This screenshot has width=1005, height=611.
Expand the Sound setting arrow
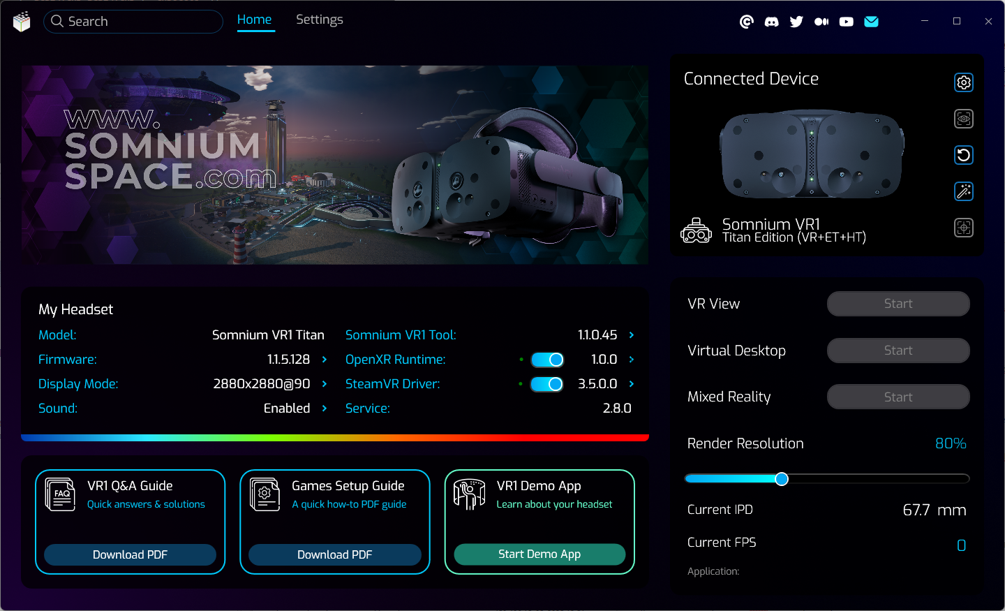pyautogui.click(x=325, y=408)
